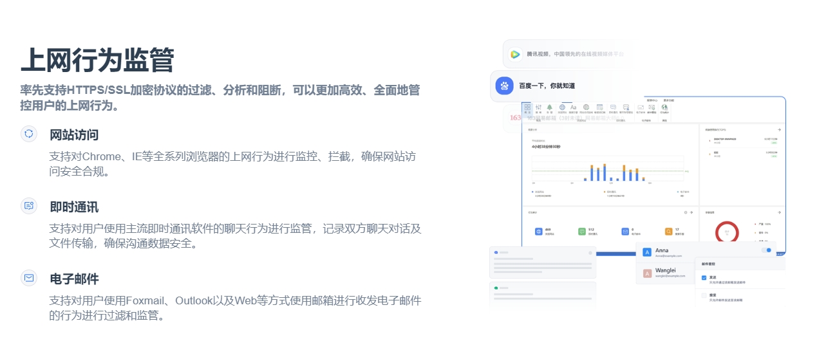Click Wanglei's pink avatar icon
817x359 pixels.
tap(647, 273)
